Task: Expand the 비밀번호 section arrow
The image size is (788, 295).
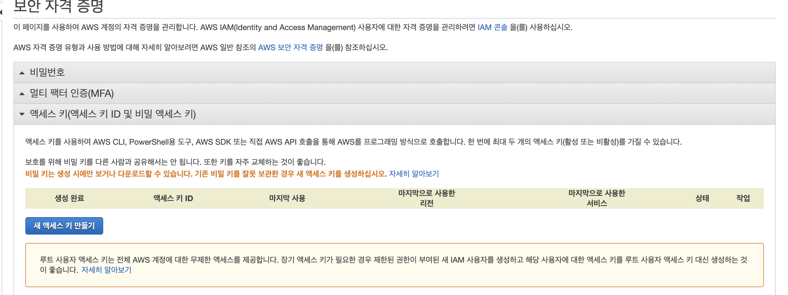Action: (22, 73)
